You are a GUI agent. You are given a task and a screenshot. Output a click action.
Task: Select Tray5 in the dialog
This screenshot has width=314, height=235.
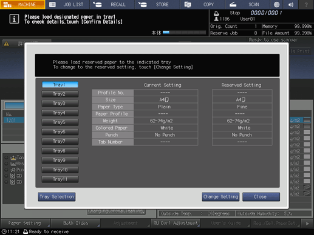tap(60, 122)
